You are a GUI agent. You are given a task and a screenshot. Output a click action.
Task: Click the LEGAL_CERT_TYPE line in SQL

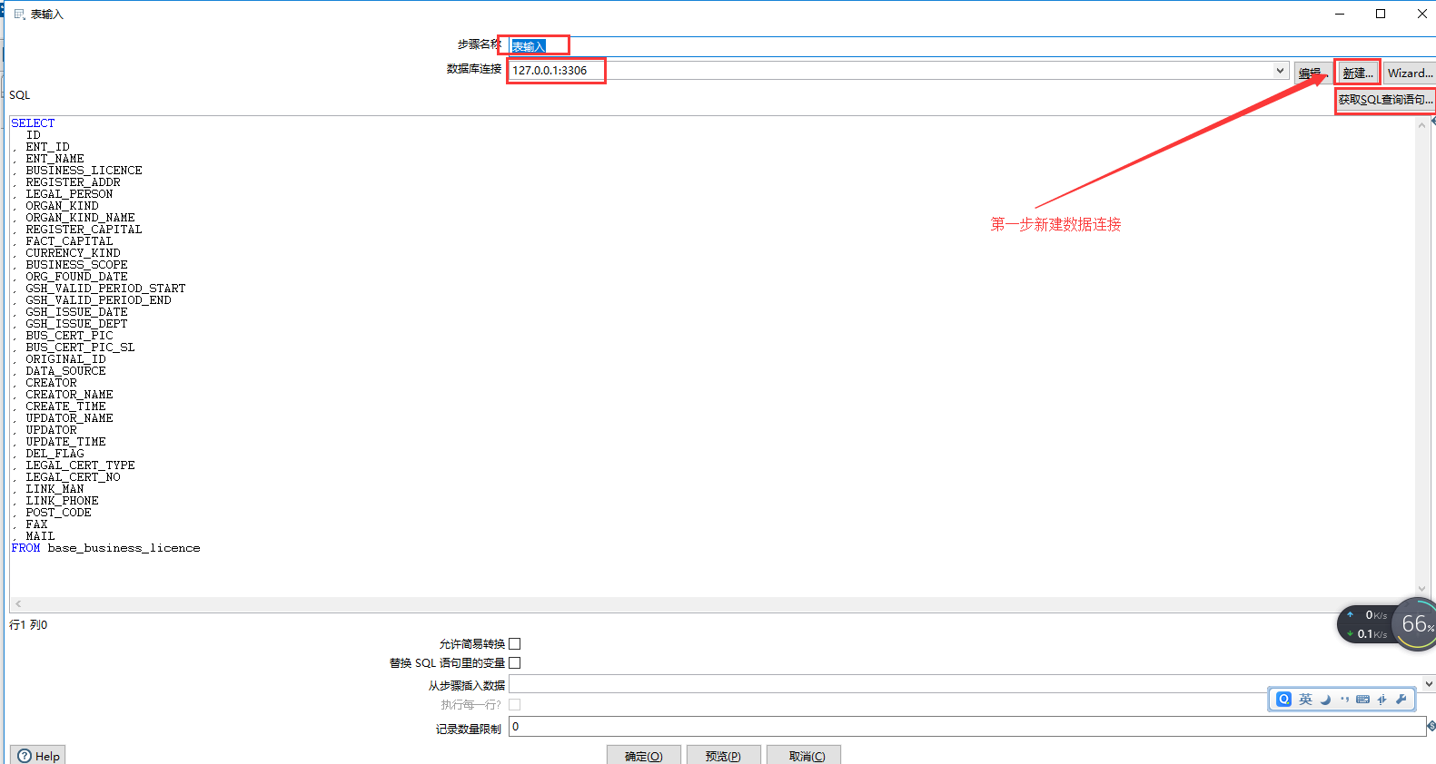tap(80, 465)
